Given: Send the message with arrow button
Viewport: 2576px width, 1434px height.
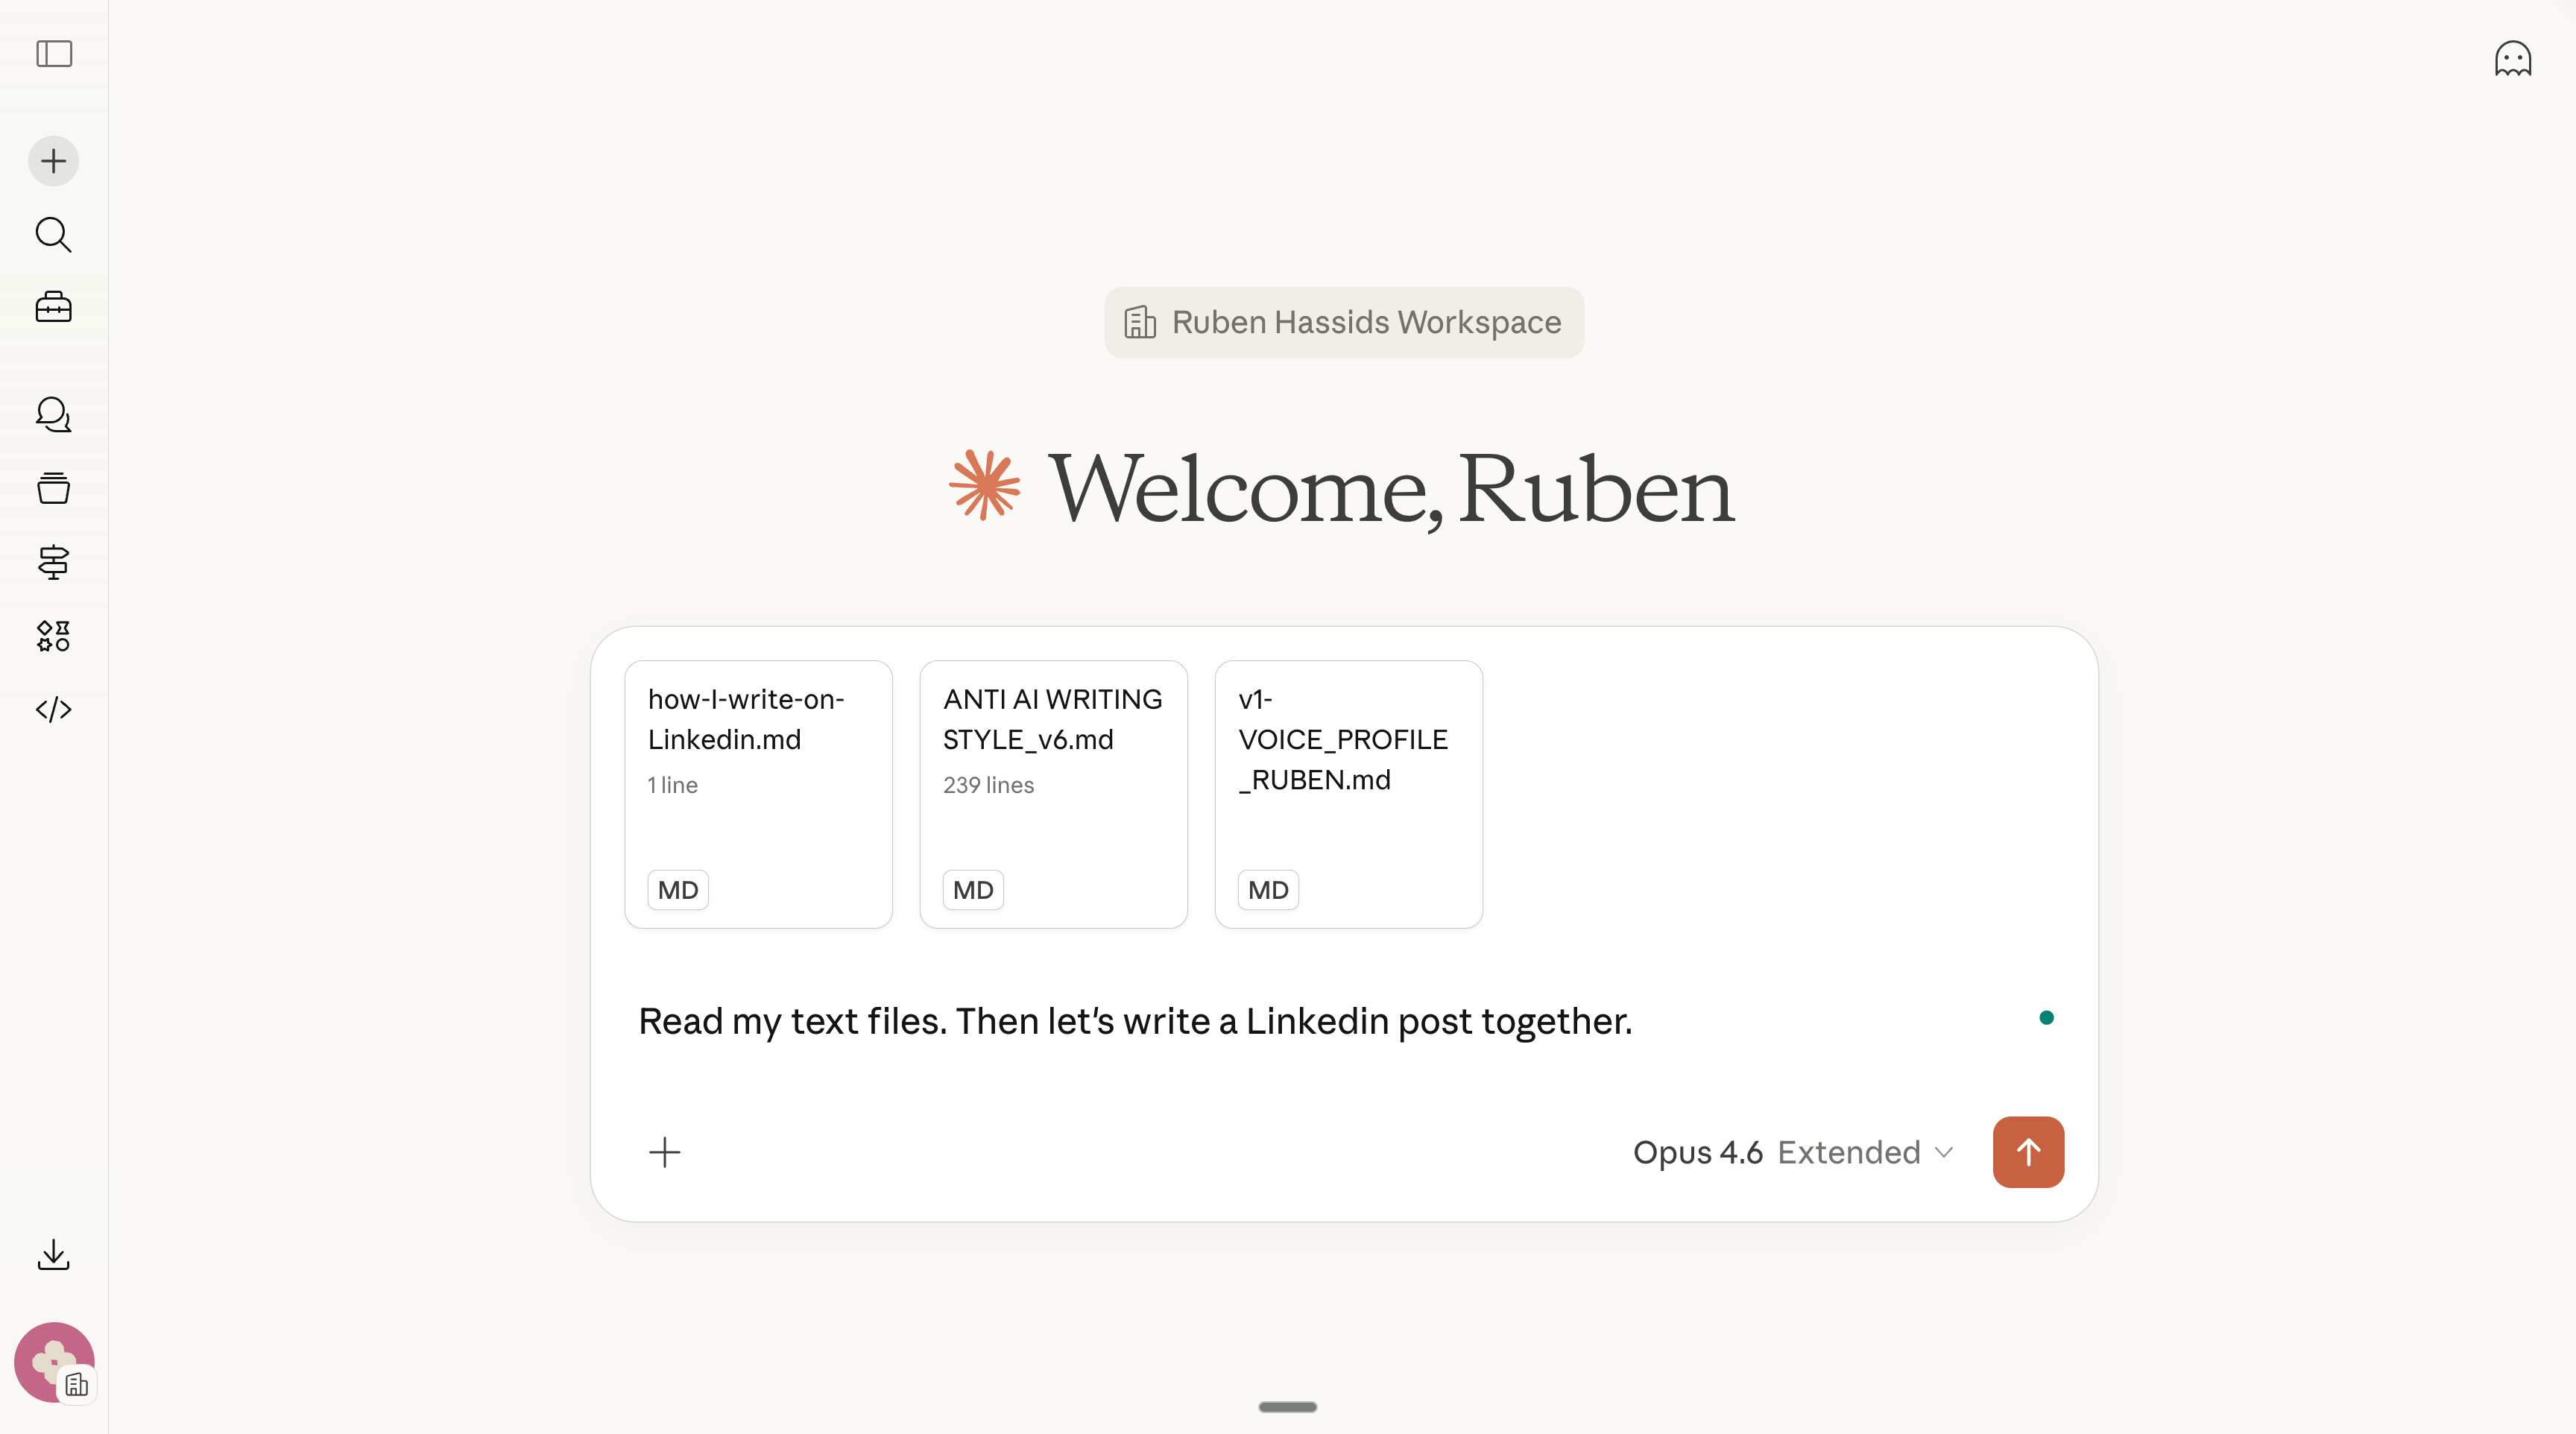Looking at the screenshot, I should (2027, 1152).
